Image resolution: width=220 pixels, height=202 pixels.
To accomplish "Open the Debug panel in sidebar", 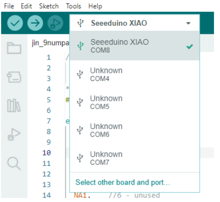I will [x=14, y=135].
